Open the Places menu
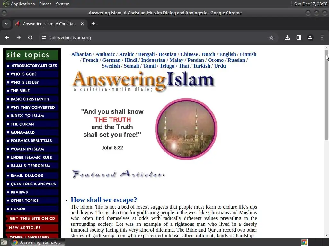Screen dimensions: 329x246 pos(45,4)
